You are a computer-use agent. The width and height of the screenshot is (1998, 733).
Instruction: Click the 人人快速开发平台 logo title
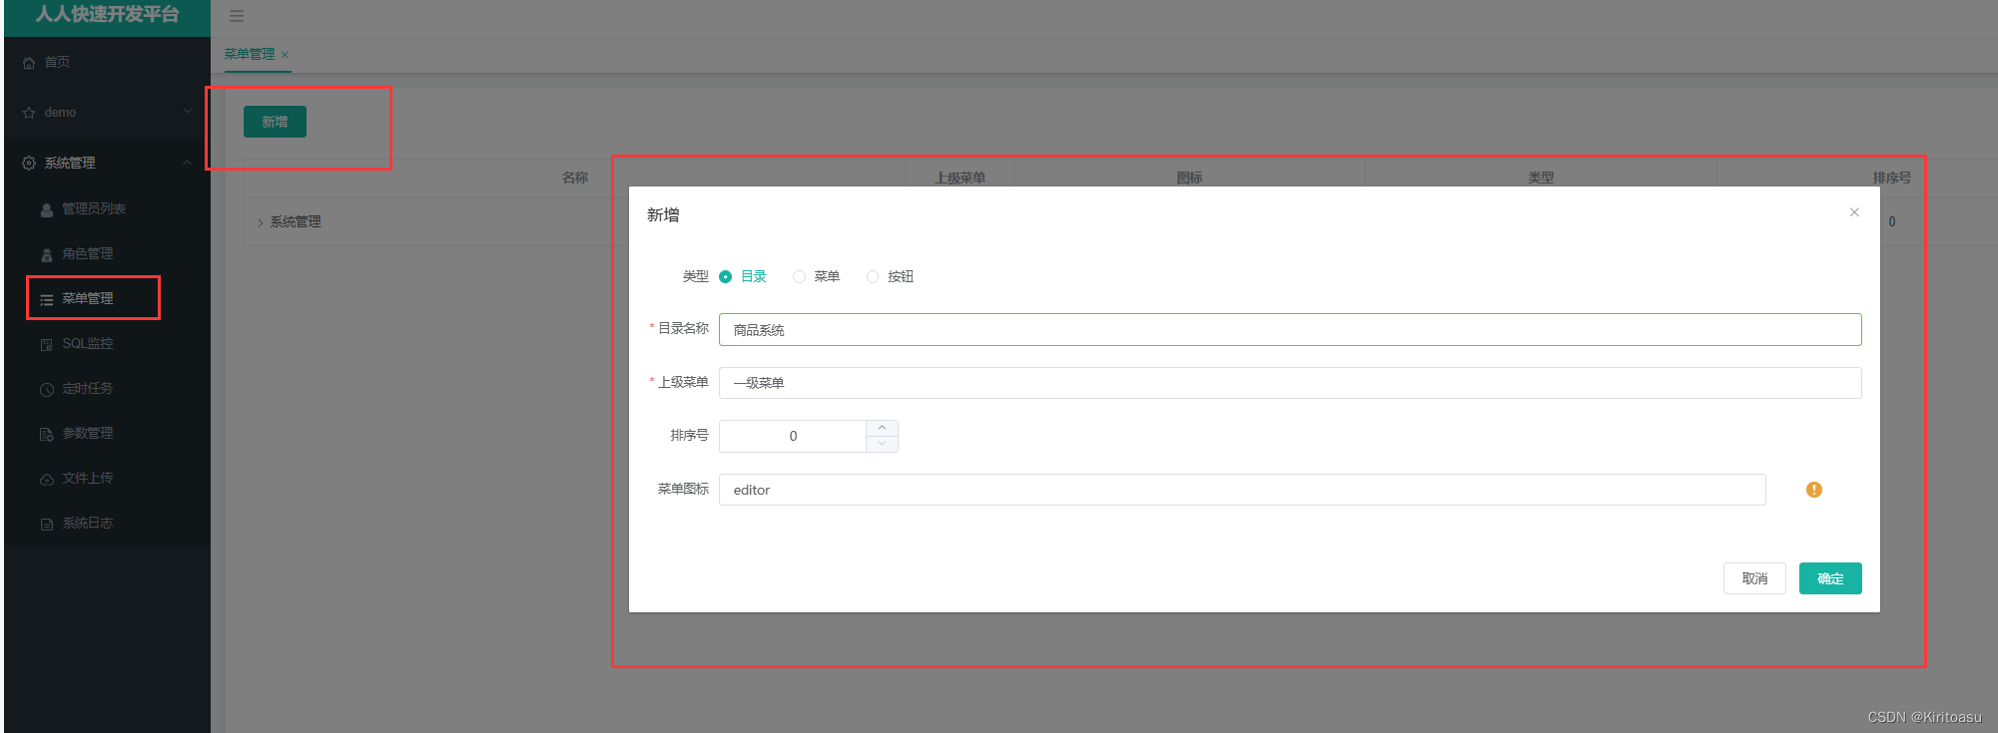click(107, 14)
